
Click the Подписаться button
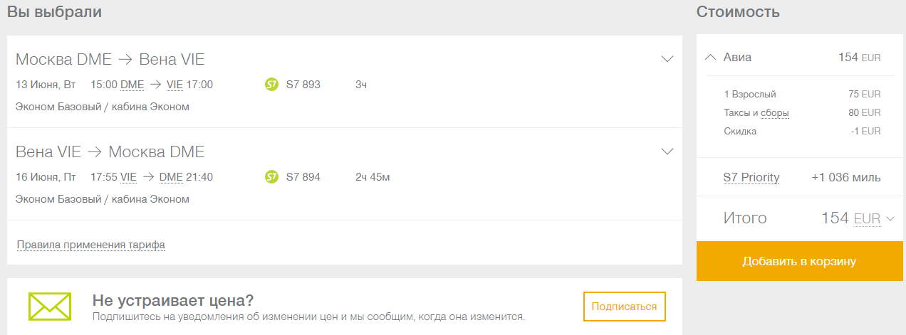tap(624, 307)
